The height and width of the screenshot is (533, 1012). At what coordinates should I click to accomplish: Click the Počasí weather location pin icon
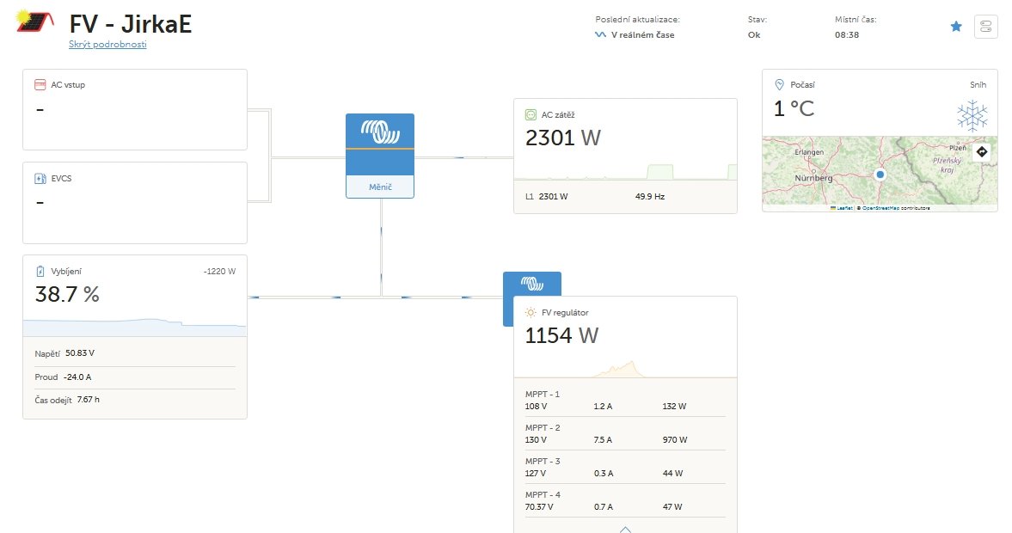pos(779,85)
